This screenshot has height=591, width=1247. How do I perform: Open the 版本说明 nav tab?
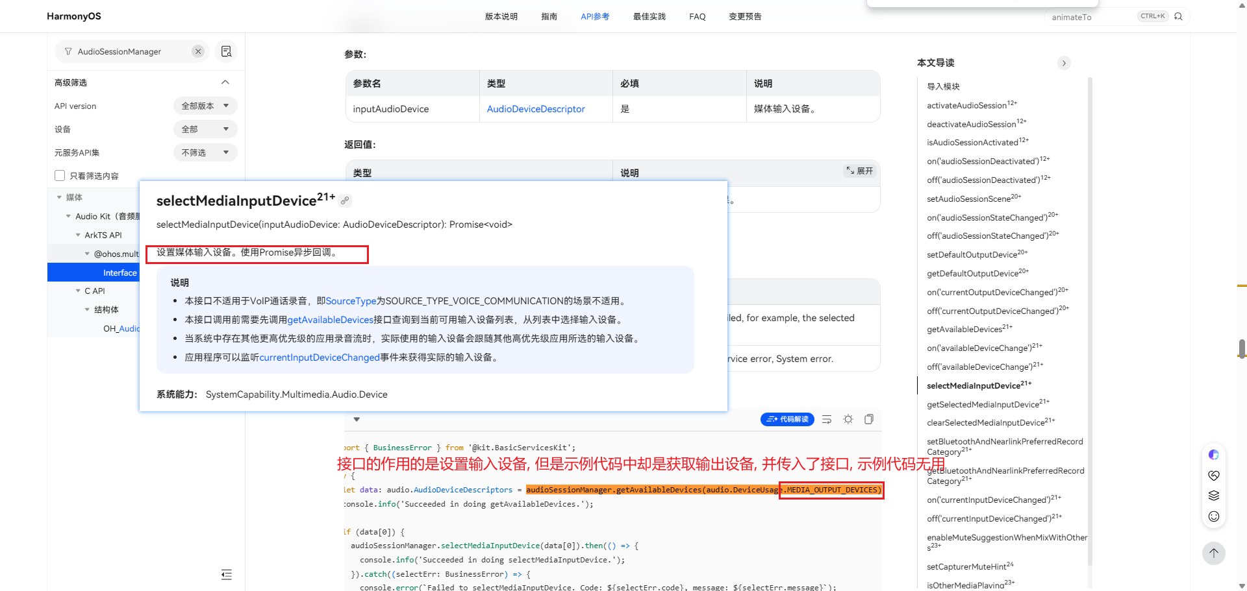point(501,16)
